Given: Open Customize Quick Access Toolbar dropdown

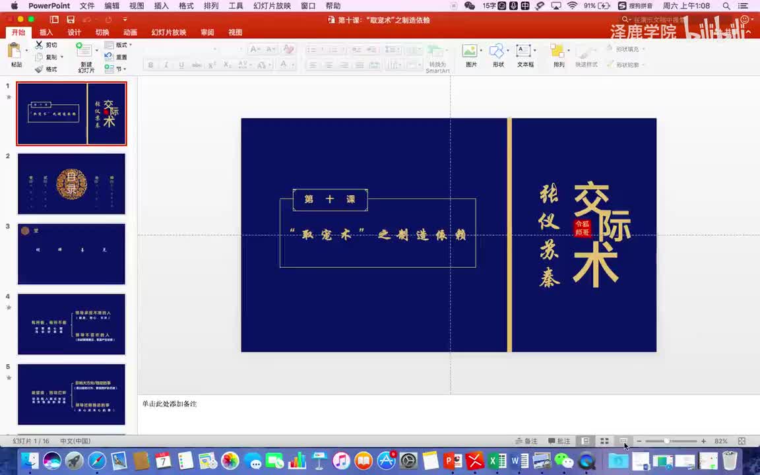Looking at the screenshot, I should pos(125,19).
